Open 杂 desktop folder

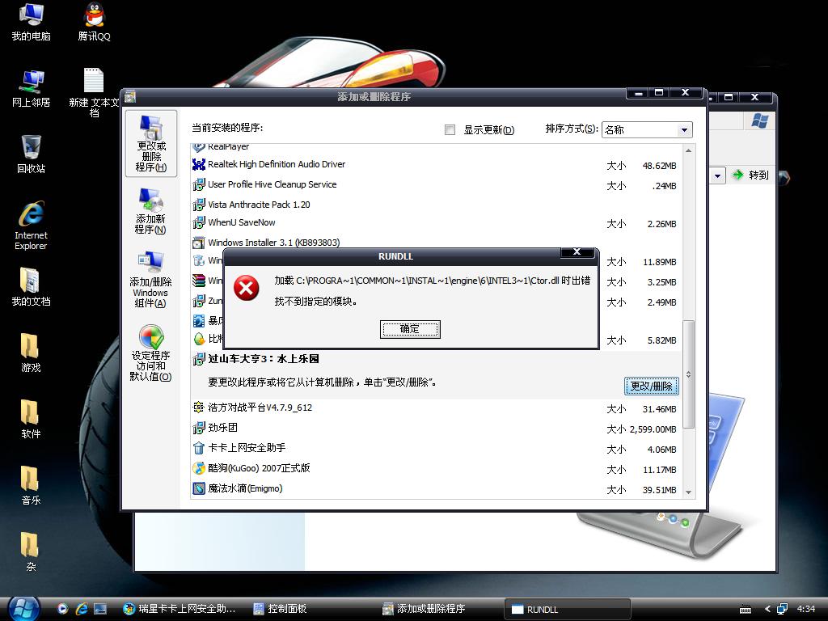click(31, 551)
